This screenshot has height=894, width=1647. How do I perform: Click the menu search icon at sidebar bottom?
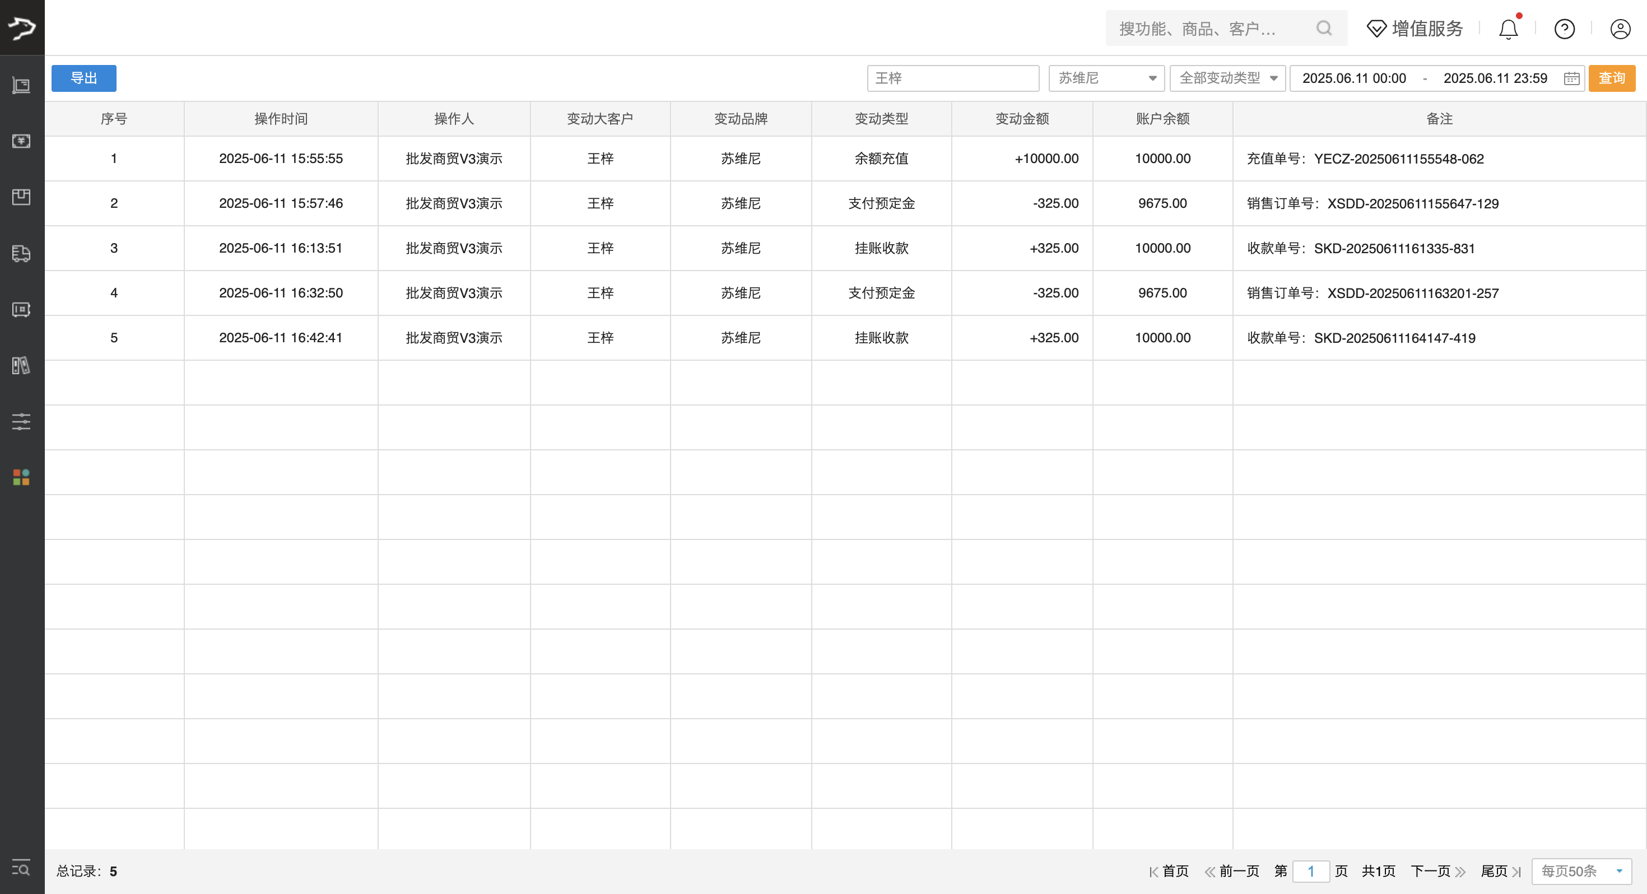tap(21, 867)
